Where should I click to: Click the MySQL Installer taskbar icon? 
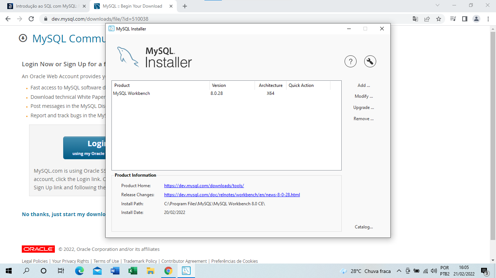pos(186,271)
